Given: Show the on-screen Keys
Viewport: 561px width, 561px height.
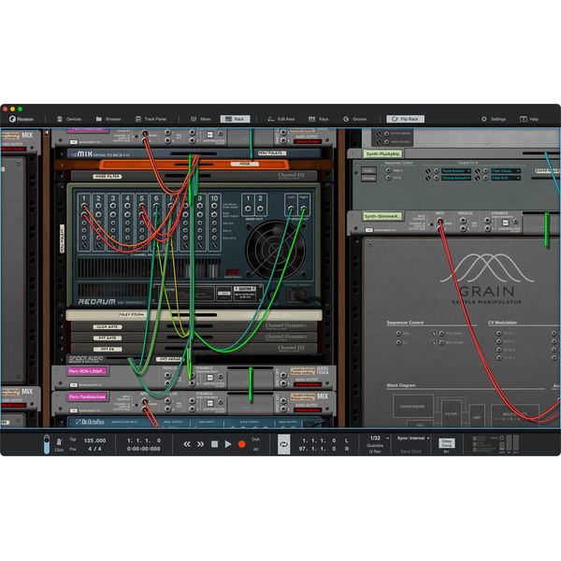Looking at the screenshot, I should tap(319, 119).
